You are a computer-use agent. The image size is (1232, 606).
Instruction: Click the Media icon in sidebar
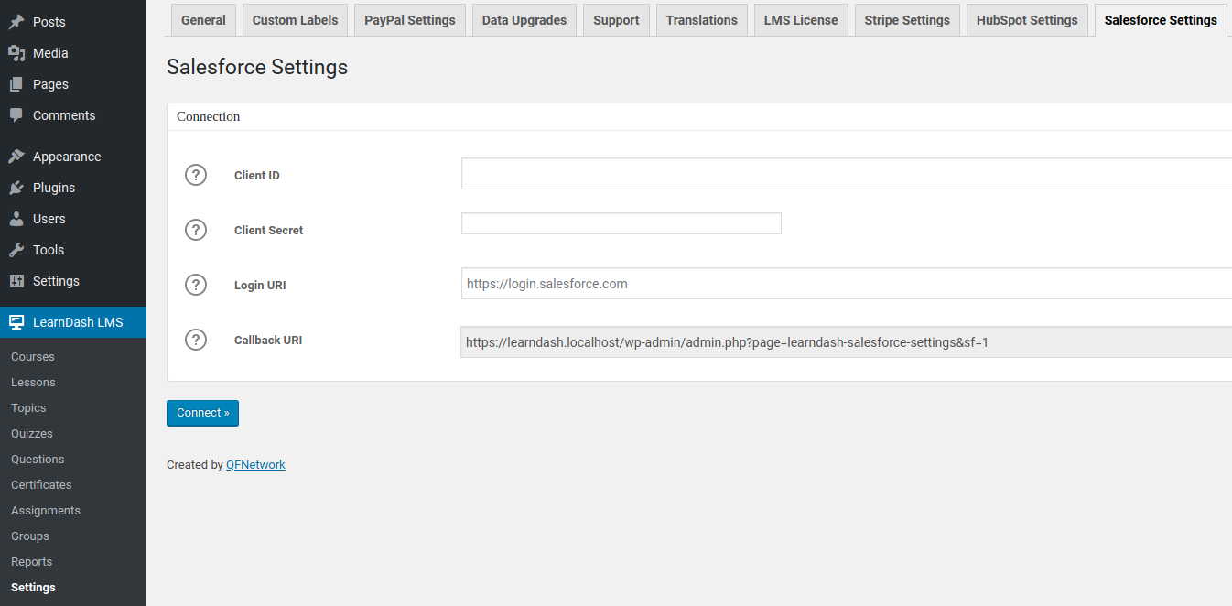pyautogui.click(x=16, y=53)
